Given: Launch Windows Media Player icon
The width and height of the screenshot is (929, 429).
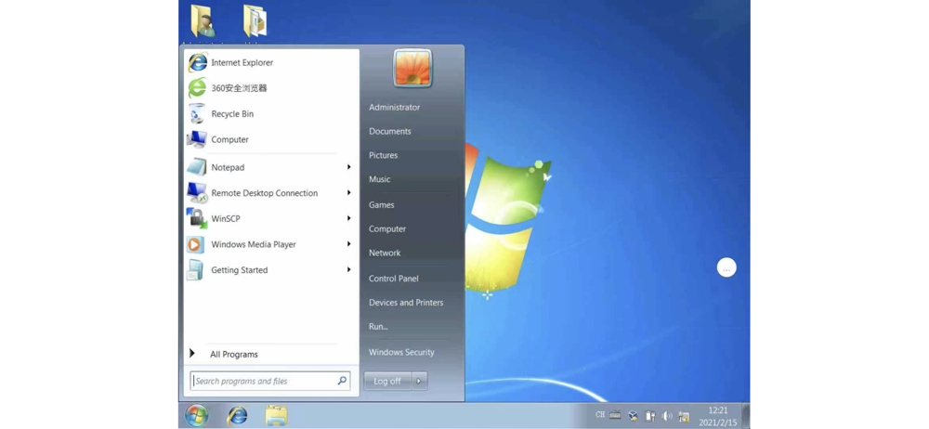Looking at the screenshot, I should pos(195,244).
